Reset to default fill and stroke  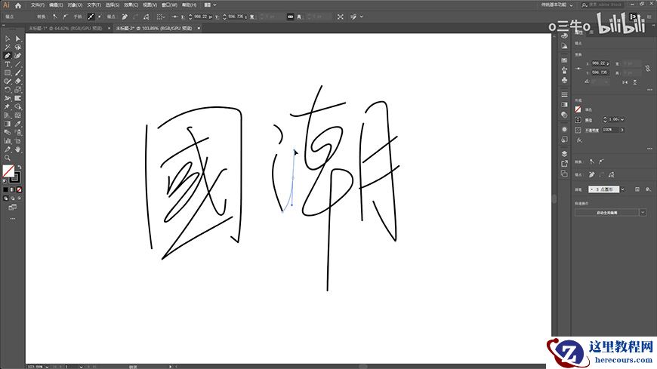[5, 181]
